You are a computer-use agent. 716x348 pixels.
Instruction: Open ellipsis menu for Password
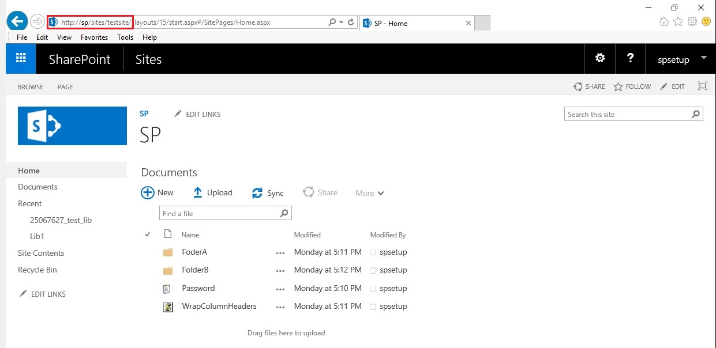(x=280, y=289)
